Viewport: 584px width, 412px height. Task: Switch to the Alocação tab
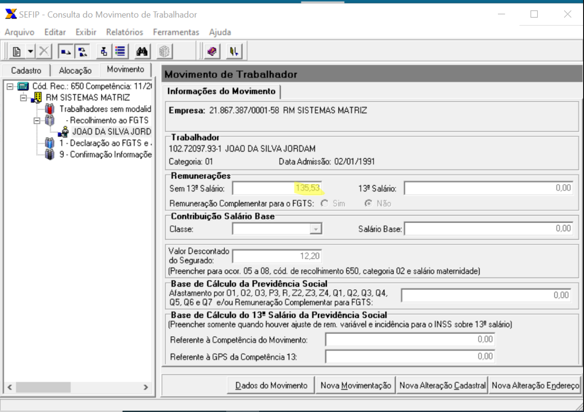tap(76, 71)
